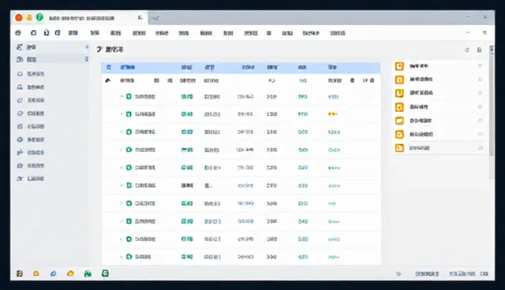Click the second text link in the bottom-right status bar
This screenshot has width=505, height=290.
point(462,274)
